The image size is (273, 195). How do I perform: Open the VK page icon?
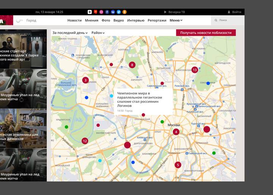pyautogui.click(x=113, y=12)
